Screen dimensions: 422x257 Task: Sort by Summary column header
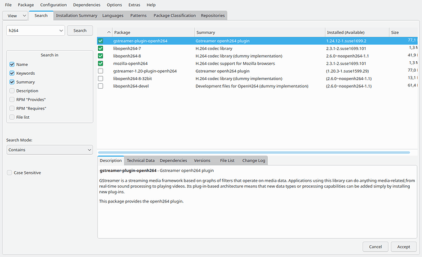260,32
